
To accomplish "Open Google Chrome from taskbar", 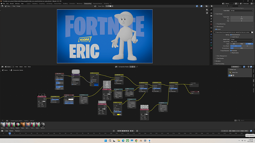I will tap(136, 140).
